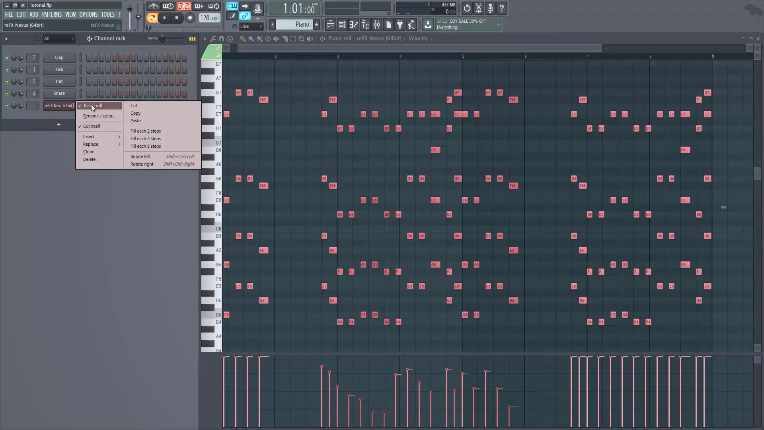This screenshot has height=430, width=764.
Task: Click Rename / color in the context menu
Action: tap(98, 116)
